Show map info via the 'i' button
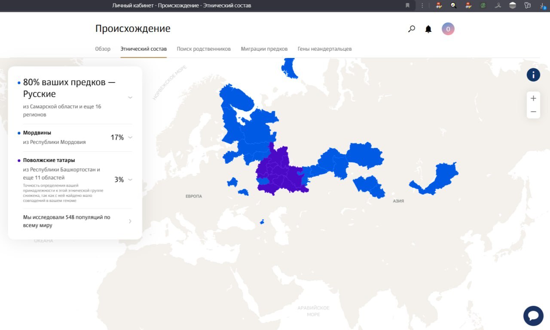Screen dimensions: 550x330 pos(533,75)
